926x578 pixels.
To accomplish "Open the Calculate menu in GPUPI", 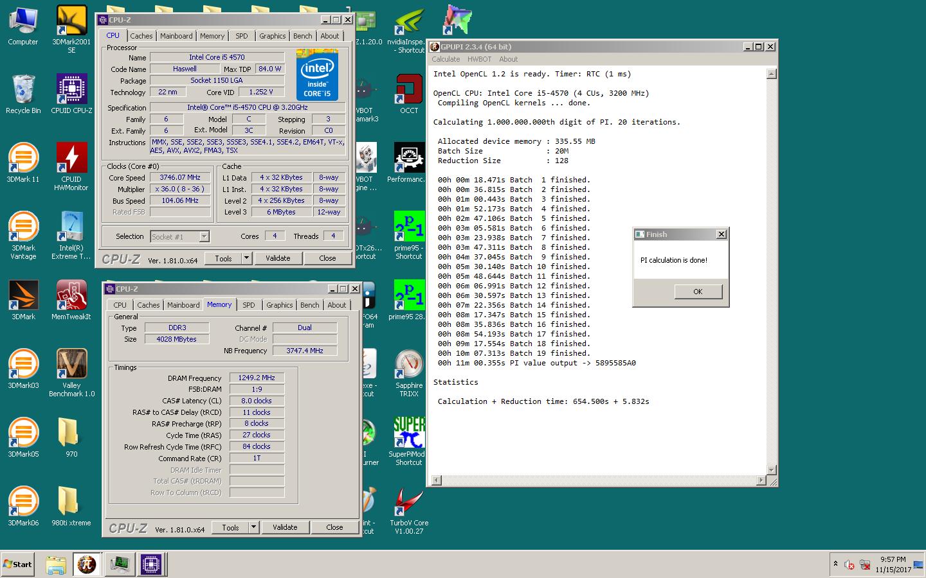I will (446, 59).
